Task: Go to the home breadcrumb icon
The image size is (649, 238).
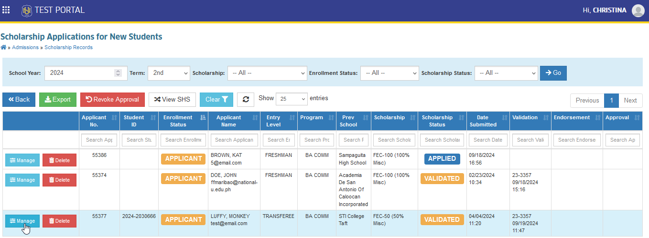Action: click(x=3, y=47)
